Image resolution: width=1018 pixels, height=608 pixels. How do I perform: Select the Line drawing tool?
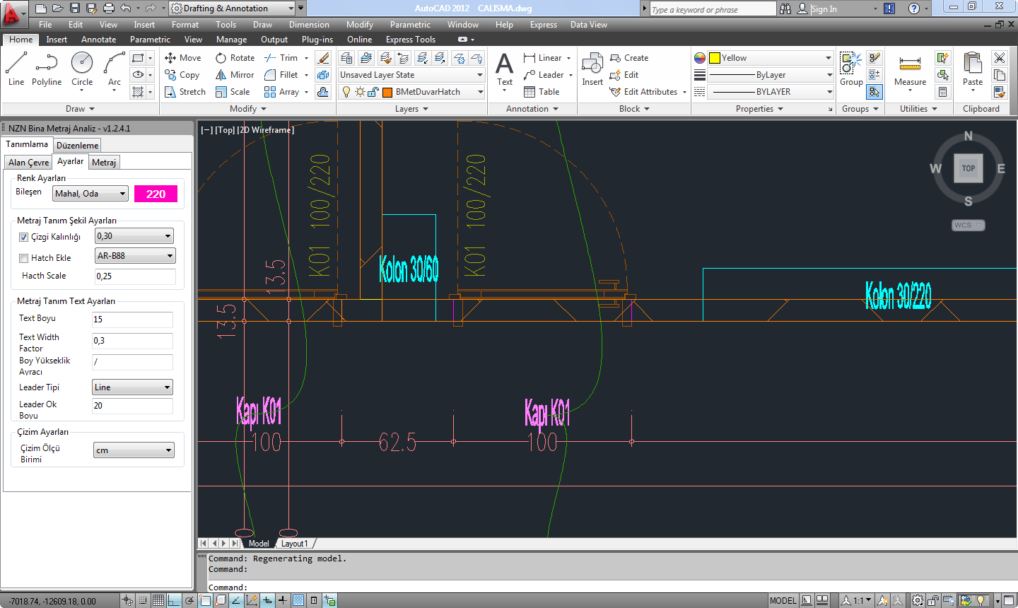(x=16, y=69)
